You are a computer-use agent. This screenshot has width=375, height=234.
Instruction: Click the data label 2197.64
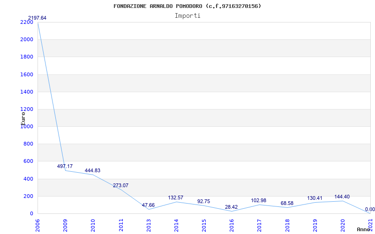point(37,18)
